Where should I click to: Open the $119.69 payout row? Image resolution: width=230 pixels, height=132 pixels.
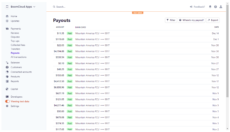136,39
